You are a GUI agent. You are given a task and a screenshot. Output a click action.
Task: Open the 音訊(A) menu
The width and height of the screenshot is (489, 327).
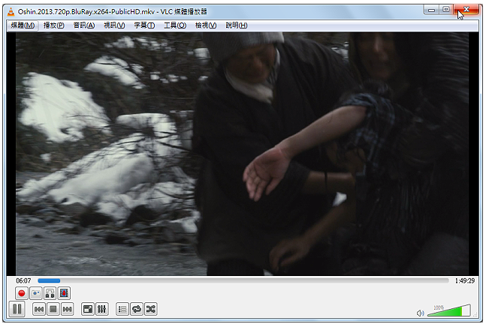coord(84,25)
